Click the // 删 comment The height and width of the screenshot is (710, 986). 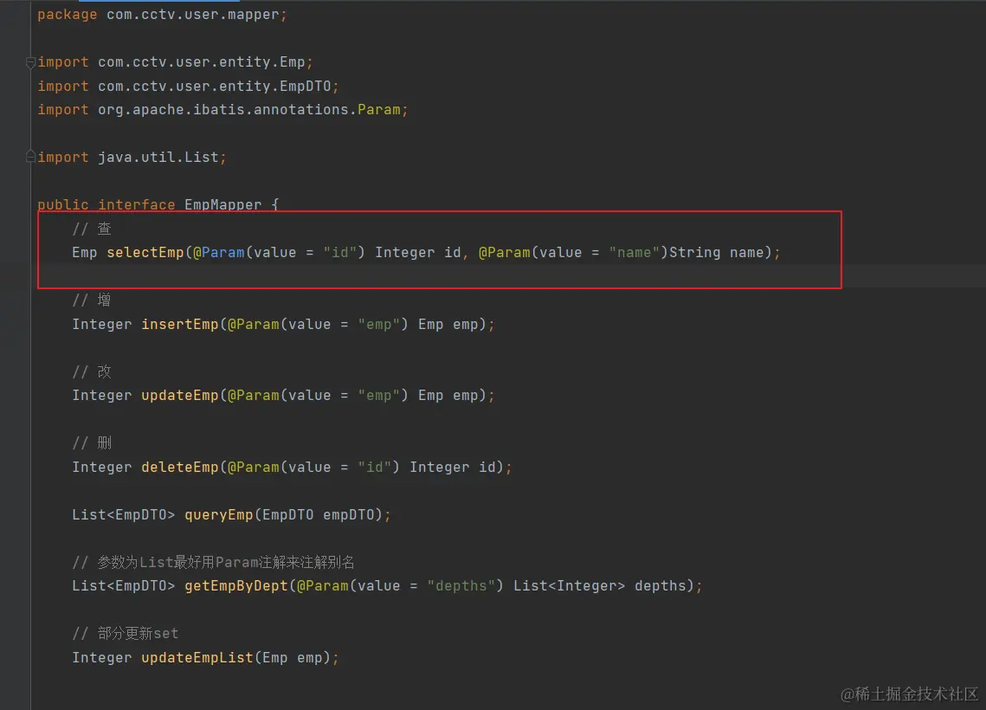click(92, 442)
